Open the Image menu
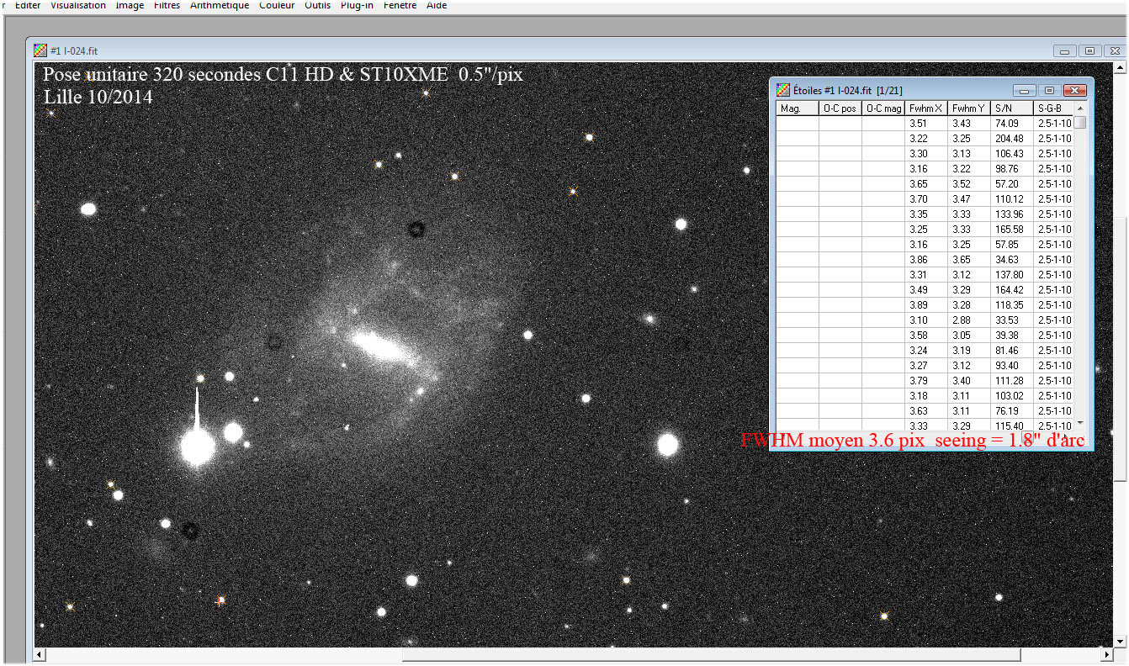The height and width of the screenshot is (666, 1129). coord(130,5)
